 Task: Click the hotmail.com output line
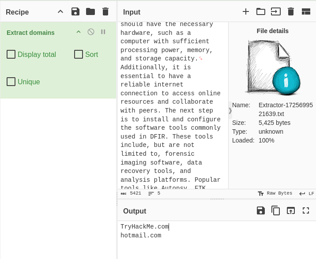click(141, 235)
